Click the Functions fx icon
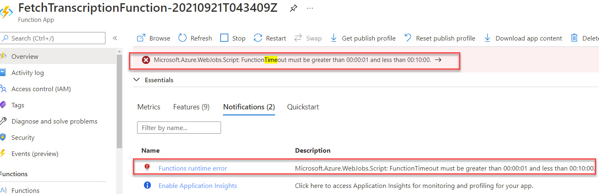The height and width of the screenshot is (194, 599). click(x=3, y=190)
